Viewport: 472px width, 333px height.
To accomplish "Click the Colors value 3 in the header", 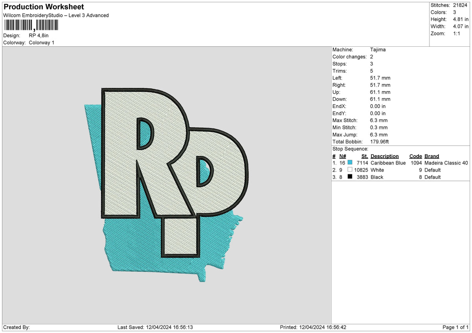I will pos(455,12).
